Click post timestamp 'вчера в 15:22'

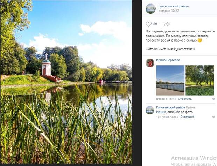(x=169, y=10)
